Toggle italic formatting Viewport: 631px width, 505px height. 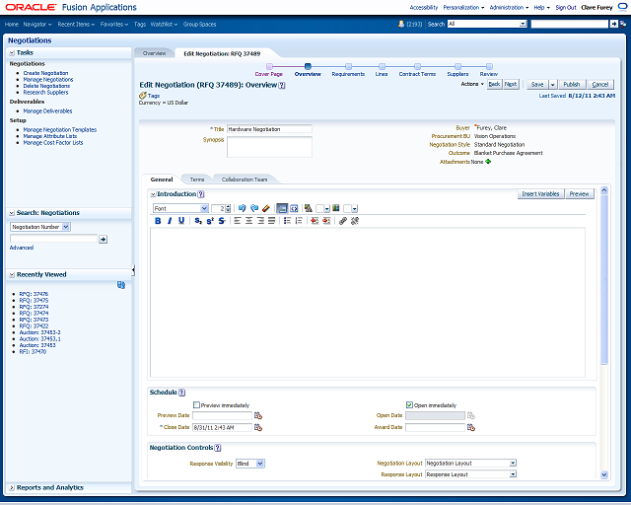pyautogui.click(x=170, y=221)
